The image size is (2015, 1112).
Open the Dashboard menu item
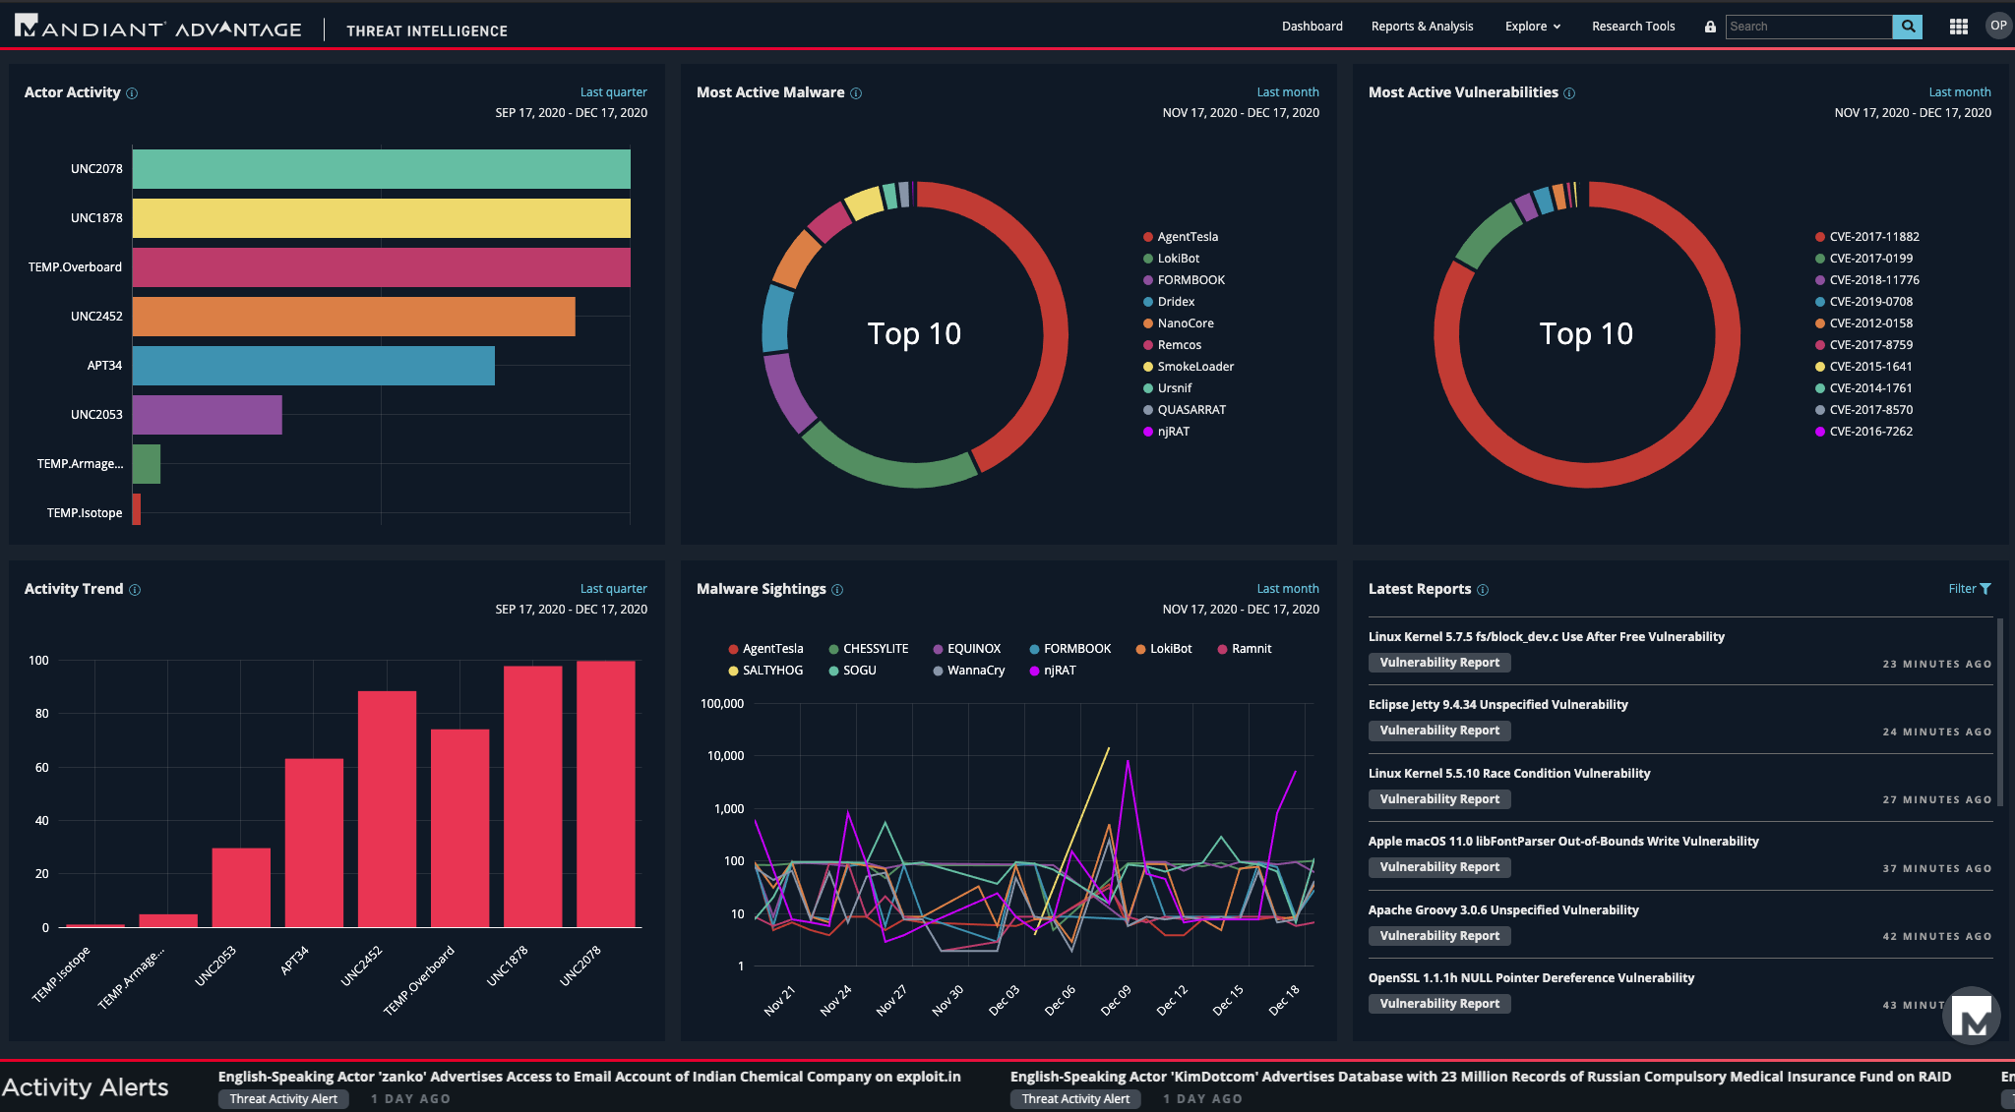1312,27
